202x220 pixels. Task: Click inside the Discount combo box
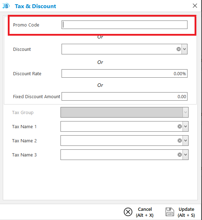119,49
